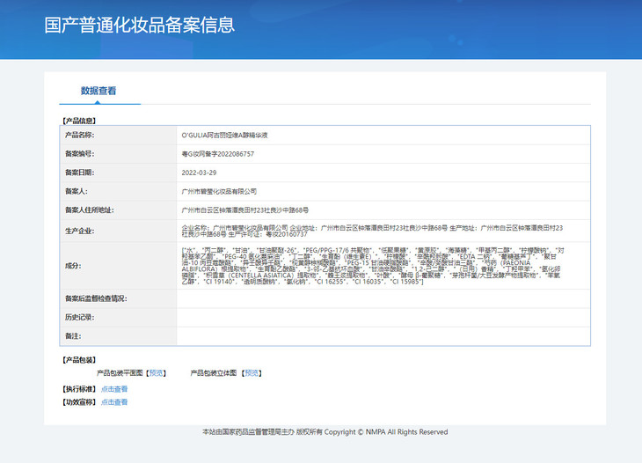Click the empty 历史记录 value cell
Screen dimensions: 642x463
point(383,316)
